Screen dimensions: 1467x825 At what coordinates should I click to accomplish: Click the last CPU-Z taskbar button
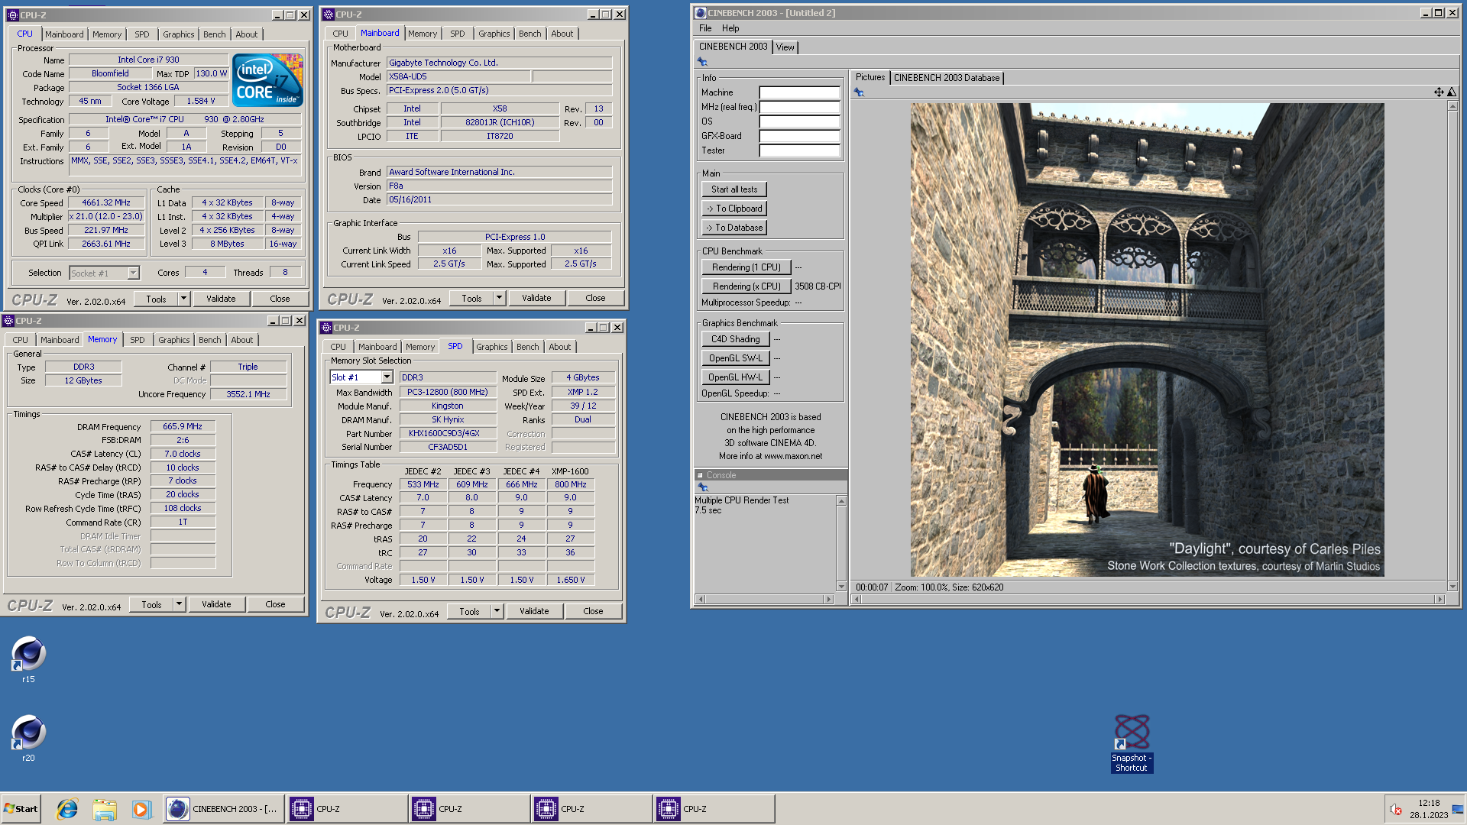[714, 809]
